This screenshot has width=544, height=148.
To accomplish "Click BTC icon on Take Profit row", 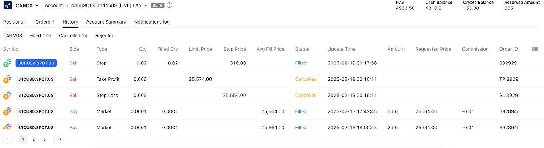I will pos(7,79).
